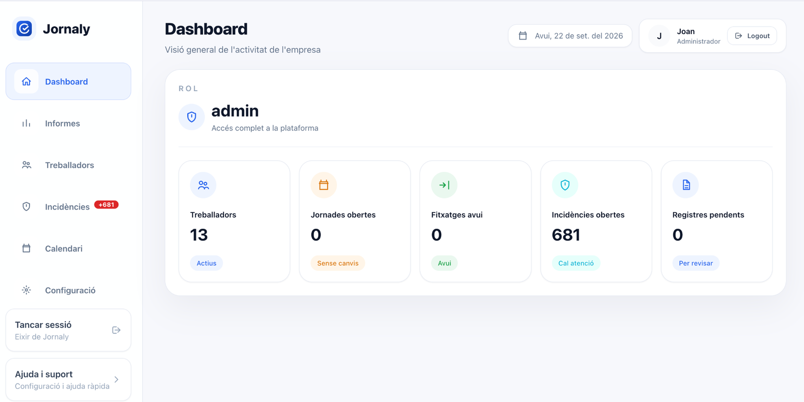
Task: Click the home icon beside Dashboard
Action: click(27, 81)
